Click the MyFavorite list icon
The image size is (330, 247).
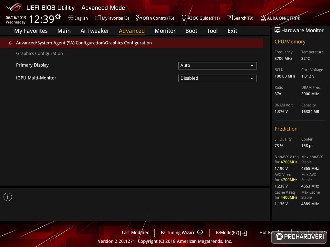(98, 18)
